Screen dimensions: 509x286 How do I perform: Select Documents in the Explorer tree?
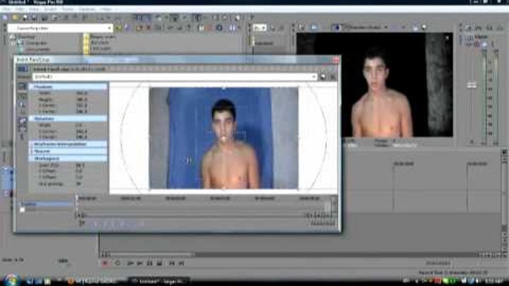tap(36, 49)
